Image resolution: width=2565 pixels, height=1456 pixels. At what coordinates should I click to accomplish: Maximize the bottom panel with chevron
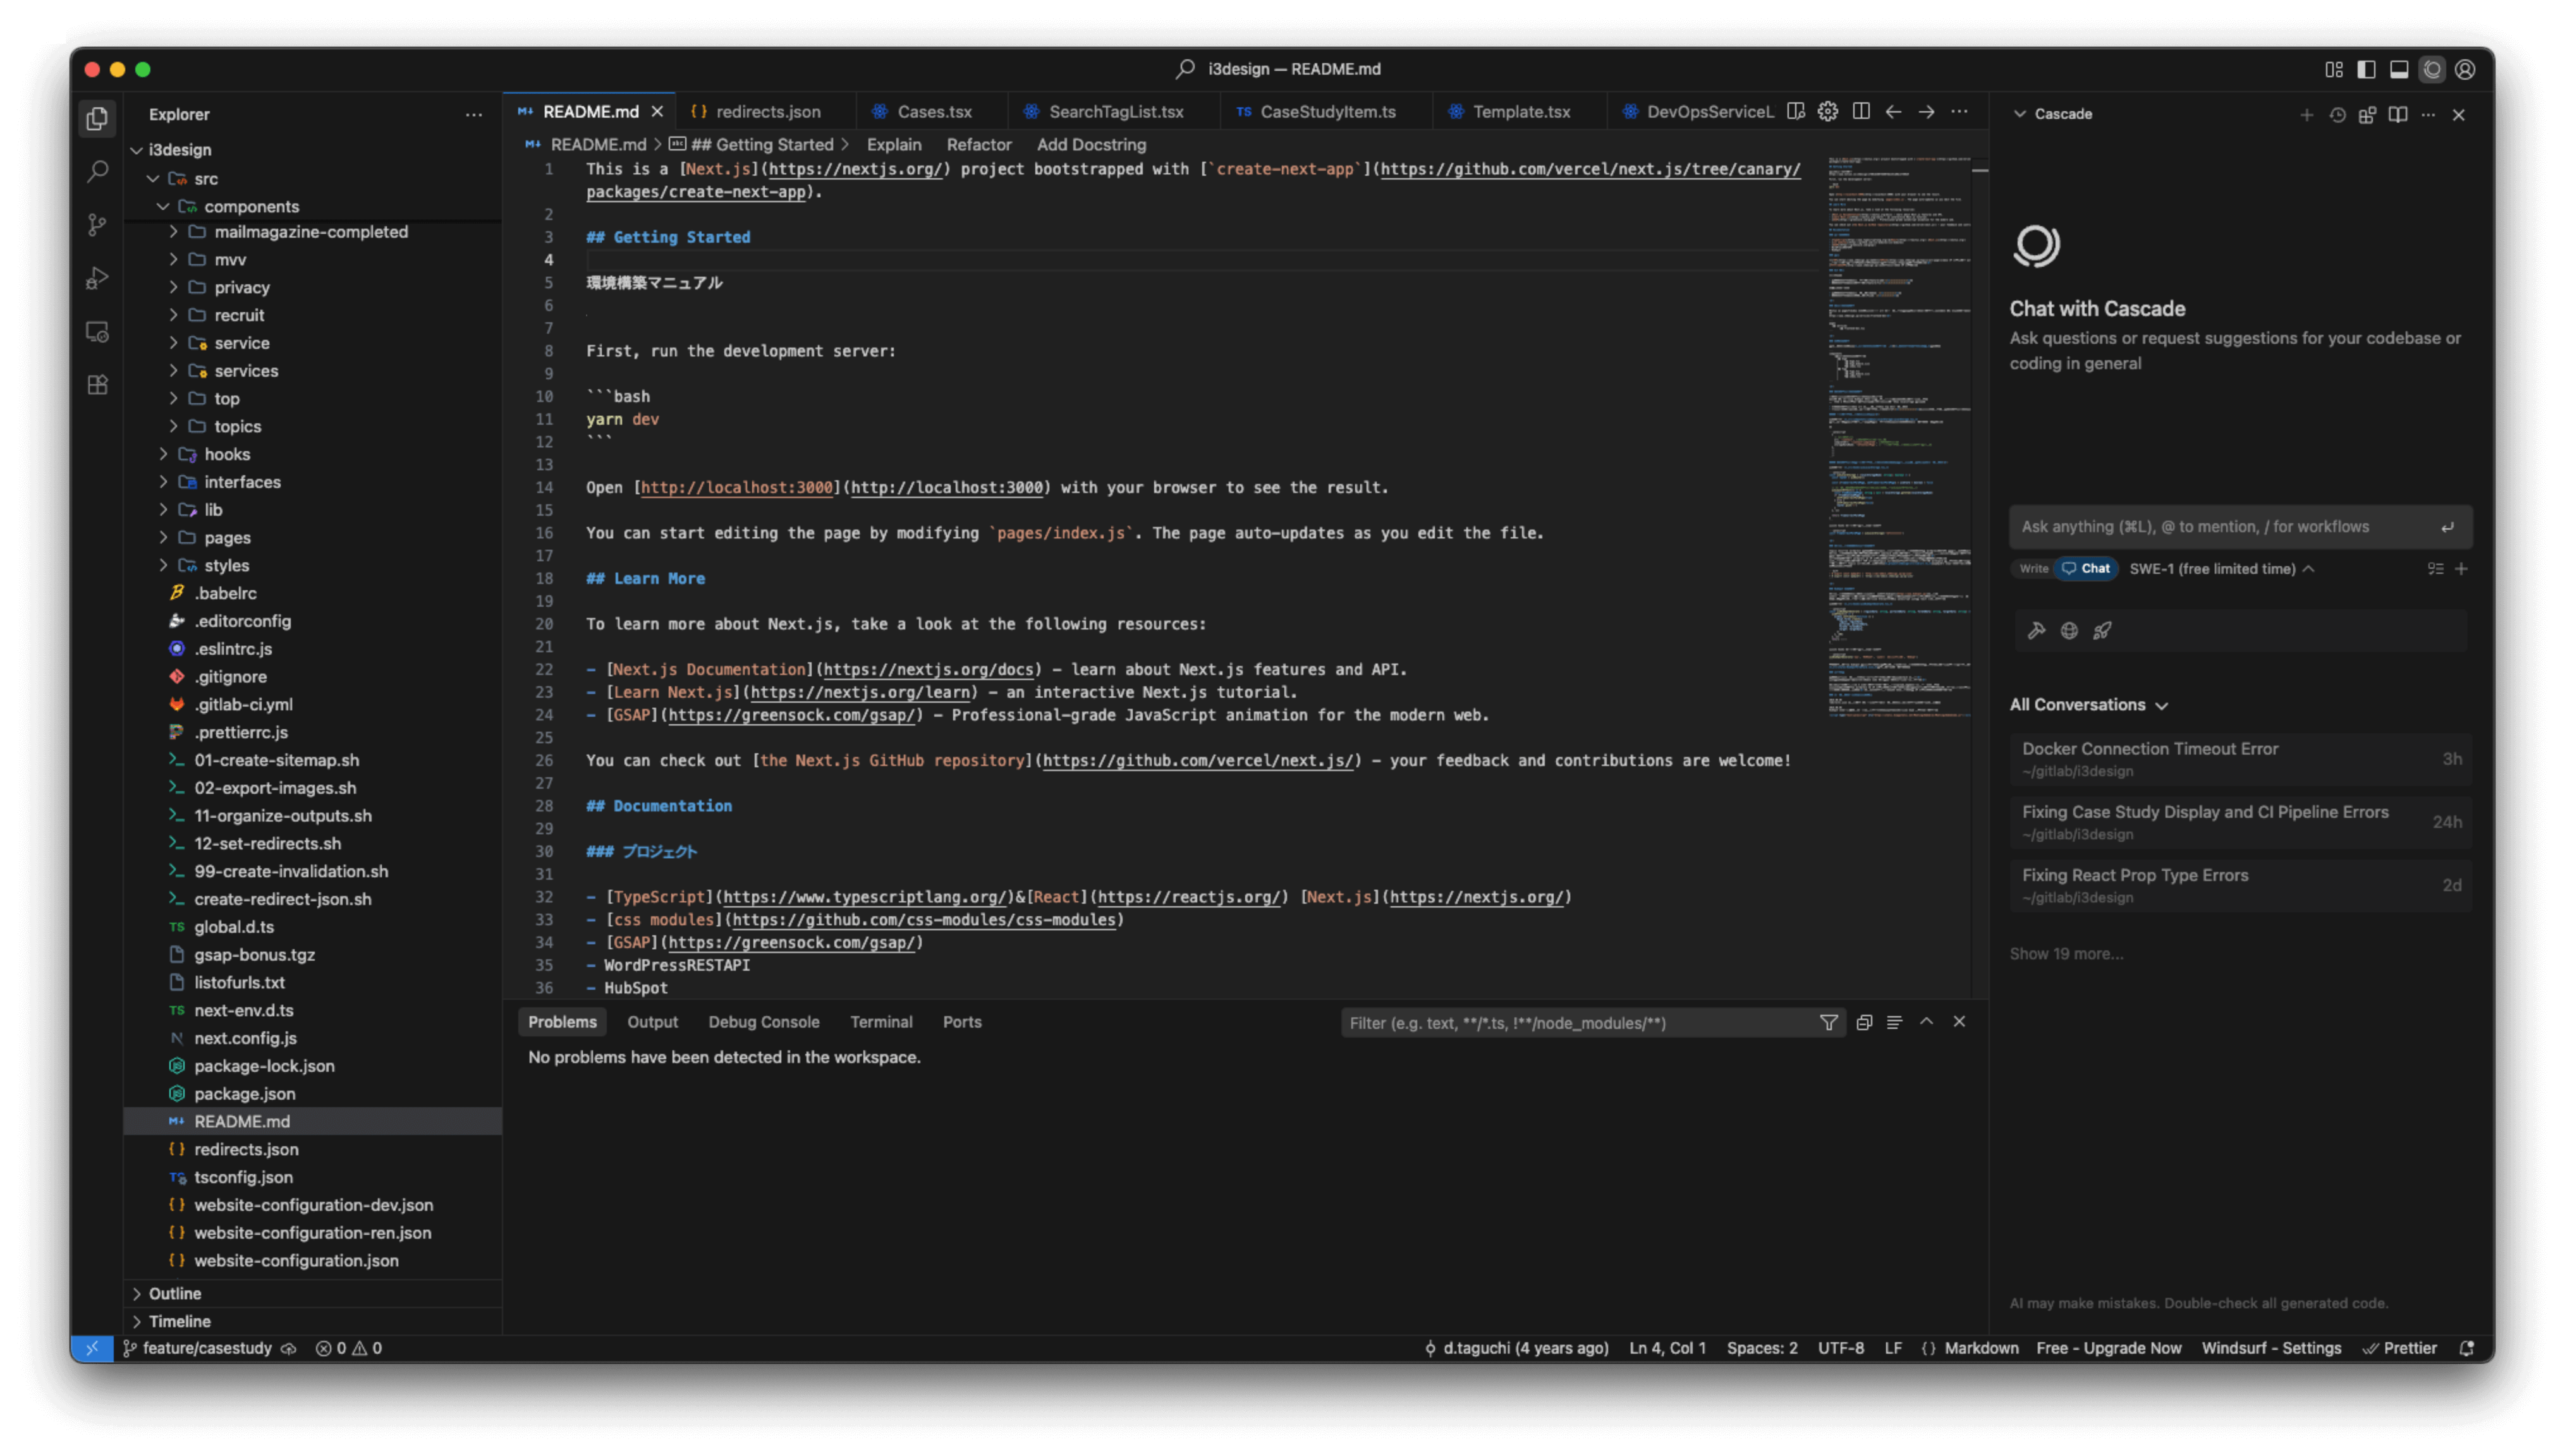pyautogui.click(x=1926, y=1022)
